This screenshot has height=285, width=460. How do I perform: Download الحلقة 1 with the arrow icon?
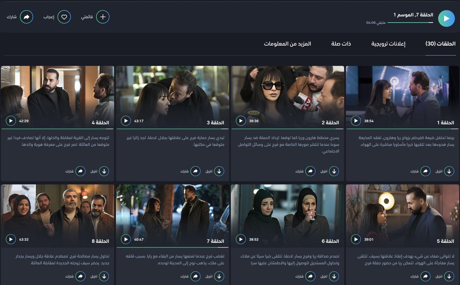coord(449,171)
